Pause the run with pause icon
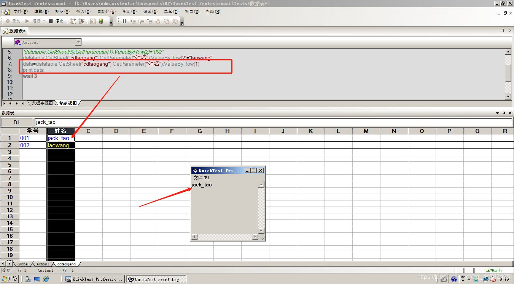This screenshot has height=284, width=514. [124, 21]
